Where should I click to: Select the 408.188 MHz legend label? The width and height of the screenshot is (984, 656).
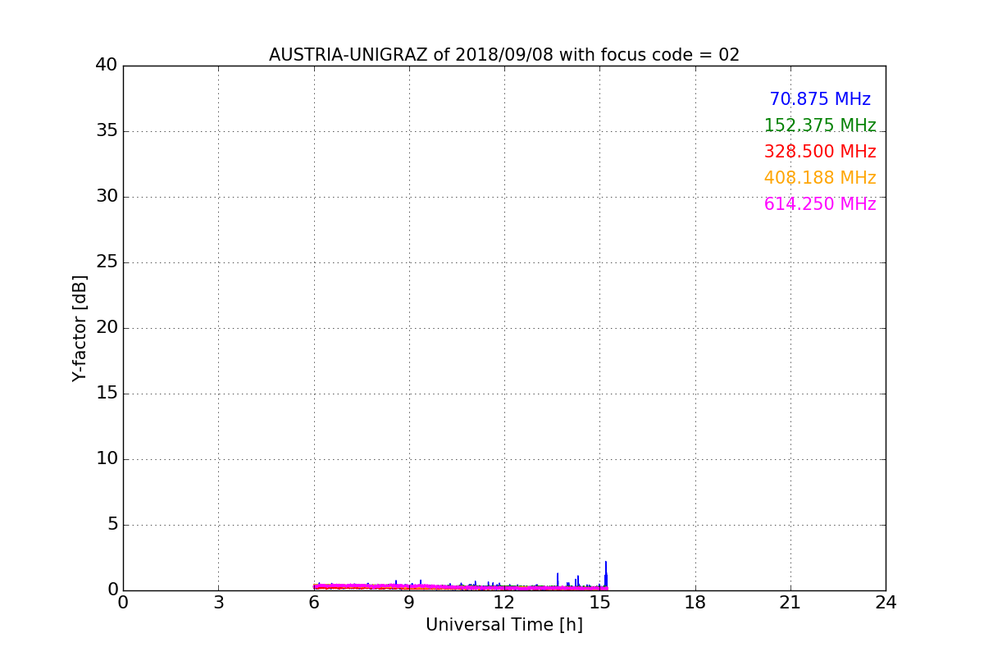click(x=820, y=178)
